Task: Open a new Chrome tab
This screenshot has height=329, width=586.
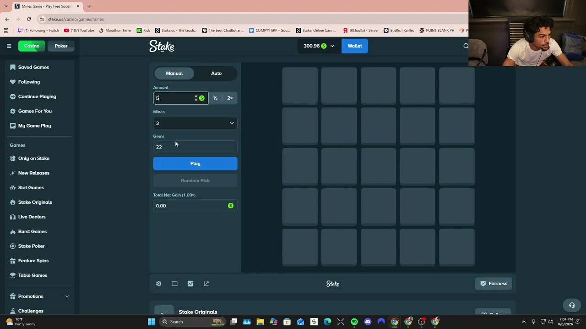Action: (x=89, y=6)
